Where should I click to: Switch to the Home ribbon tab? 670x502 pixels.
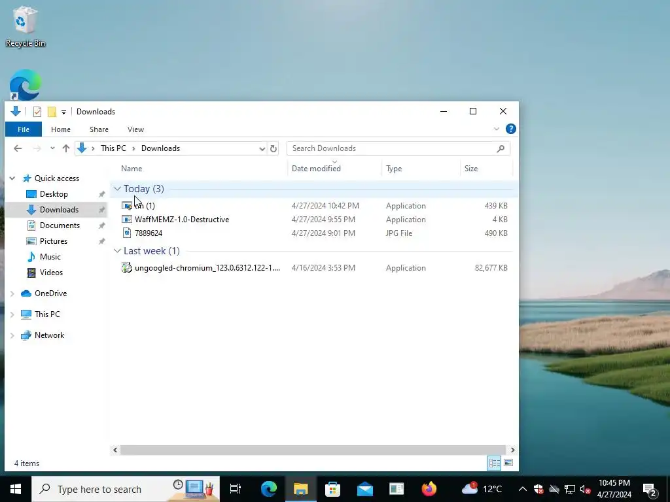pyautogui.click(x=61, y=129)
